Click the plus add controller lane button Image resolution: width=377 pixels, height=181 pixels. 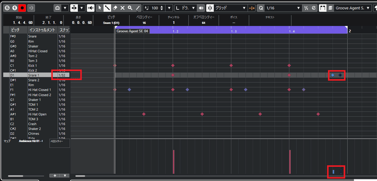(55, 175)
